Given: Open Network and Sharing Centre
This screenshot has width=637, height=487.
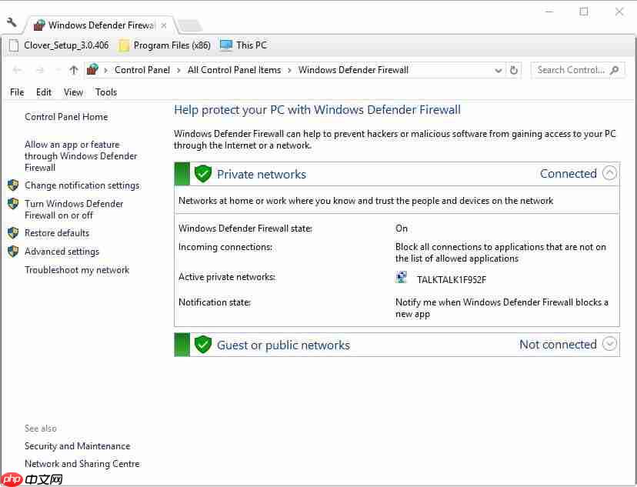Looking at the screenshot, I should [x=82, y=464].
